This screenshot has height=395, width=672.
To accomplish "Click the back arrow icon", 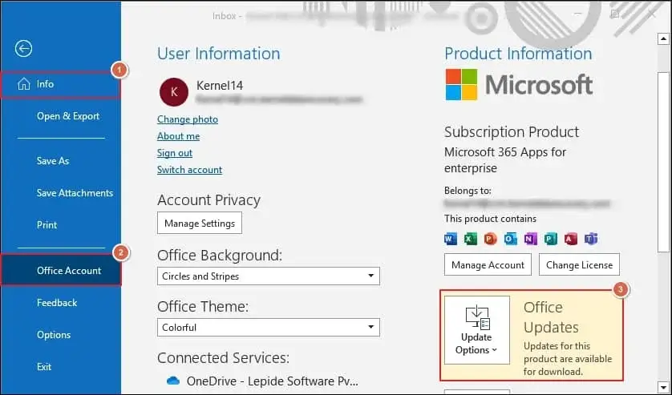I will (23, 48).
